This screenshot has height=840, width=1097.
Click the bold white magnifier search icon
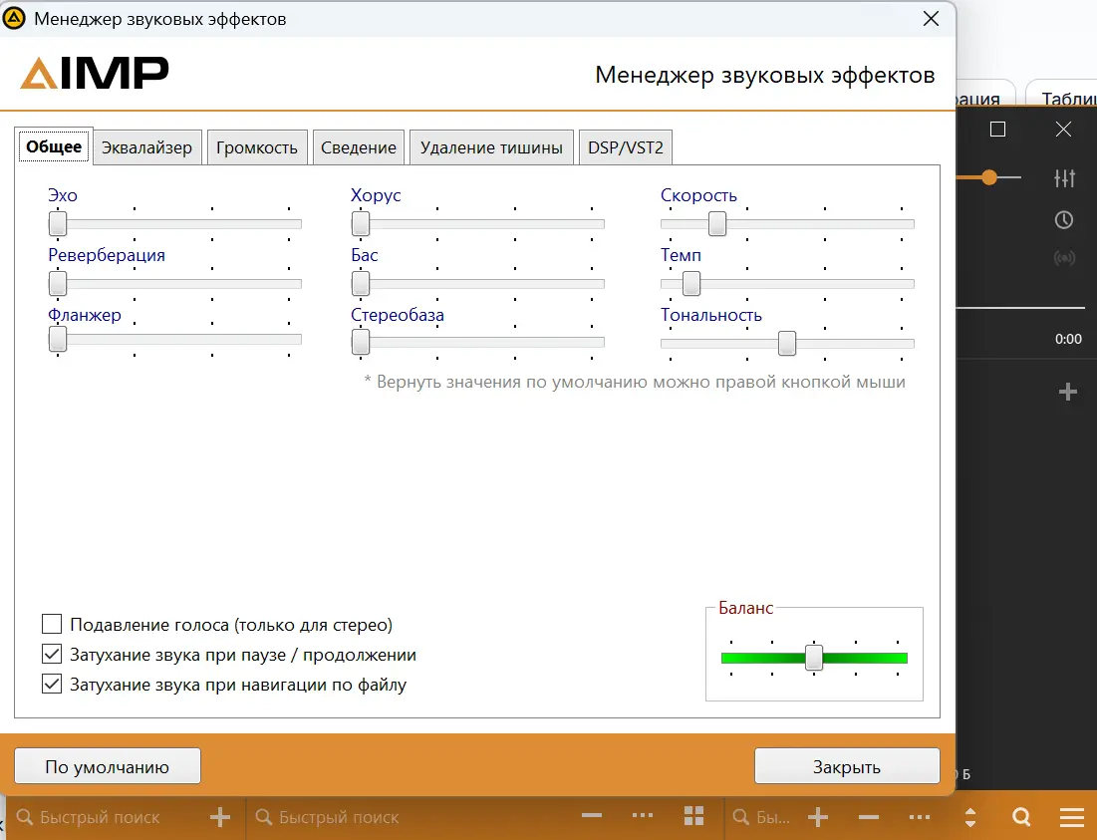tap(1021, 817)
